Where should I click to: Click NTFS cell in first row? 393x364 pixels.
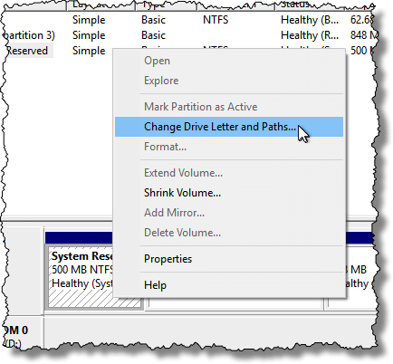[216, 20]
